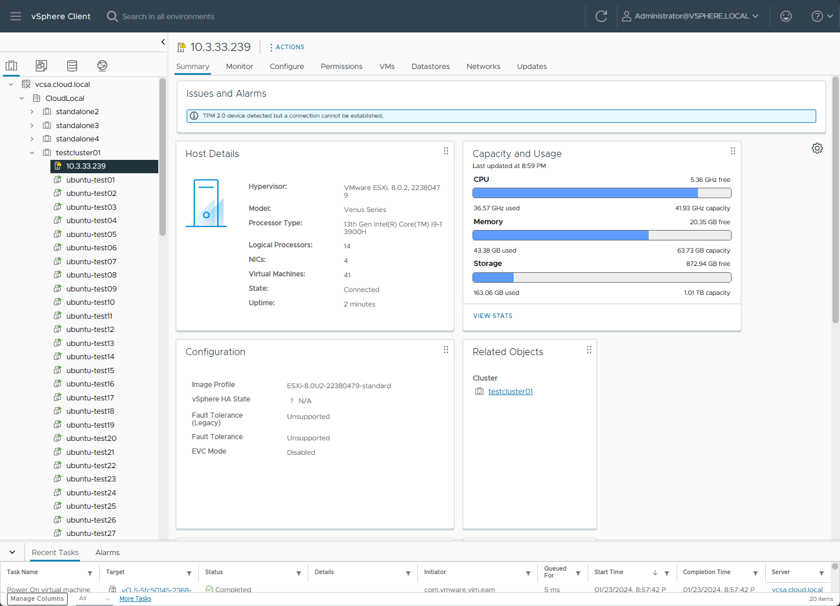
Task: Collapse the testcluster01 tree node
Action: pos(32,153)
